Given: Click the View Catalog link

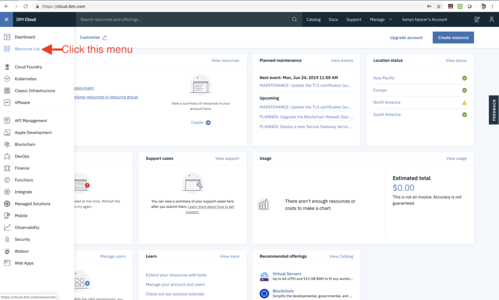Looking at the screenshot, I should (341, 257).
